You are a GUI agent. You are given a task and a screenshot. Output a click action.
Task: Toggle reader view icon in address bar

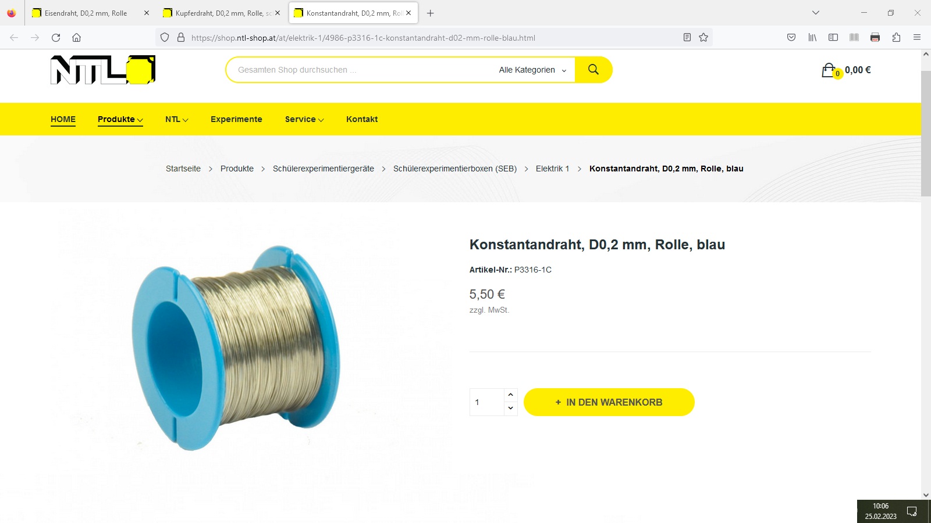[687, 38]
